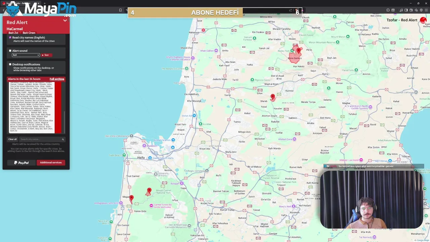This screenshot has height=242, width=430.
Task: Click the HaCarmel region heading
Action: pos(14,29)
